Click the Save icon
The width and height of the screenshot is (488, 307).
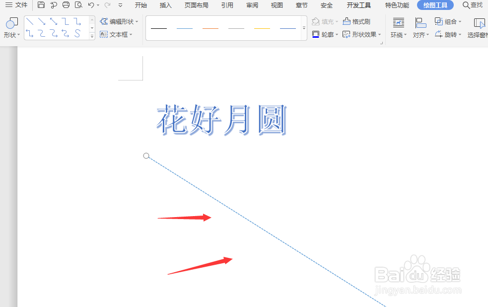[41, 5]
